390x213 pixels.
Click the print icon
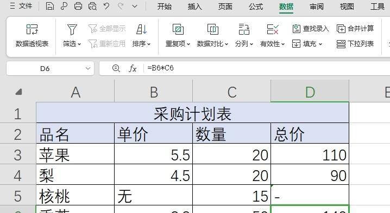pyautogui.click(x=78, y=6)
